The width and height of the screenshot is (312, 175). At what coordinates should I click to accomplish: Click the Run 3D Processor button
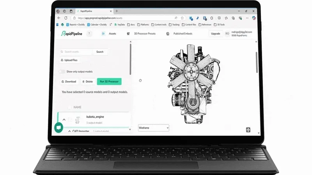point(109,81)
